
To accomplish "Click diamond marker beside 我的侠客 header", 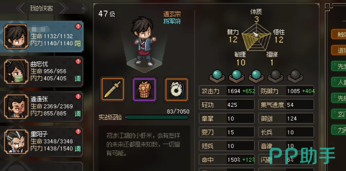I will click(84, 8).
